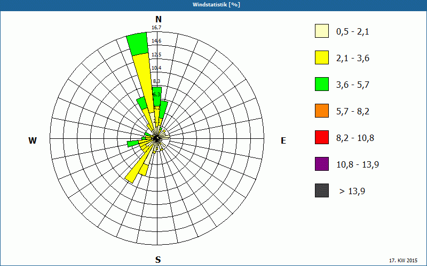Screen dimensions: 427x266
Task: Click the dark gray > 13,9 swatch
Action: coord(322,190)
